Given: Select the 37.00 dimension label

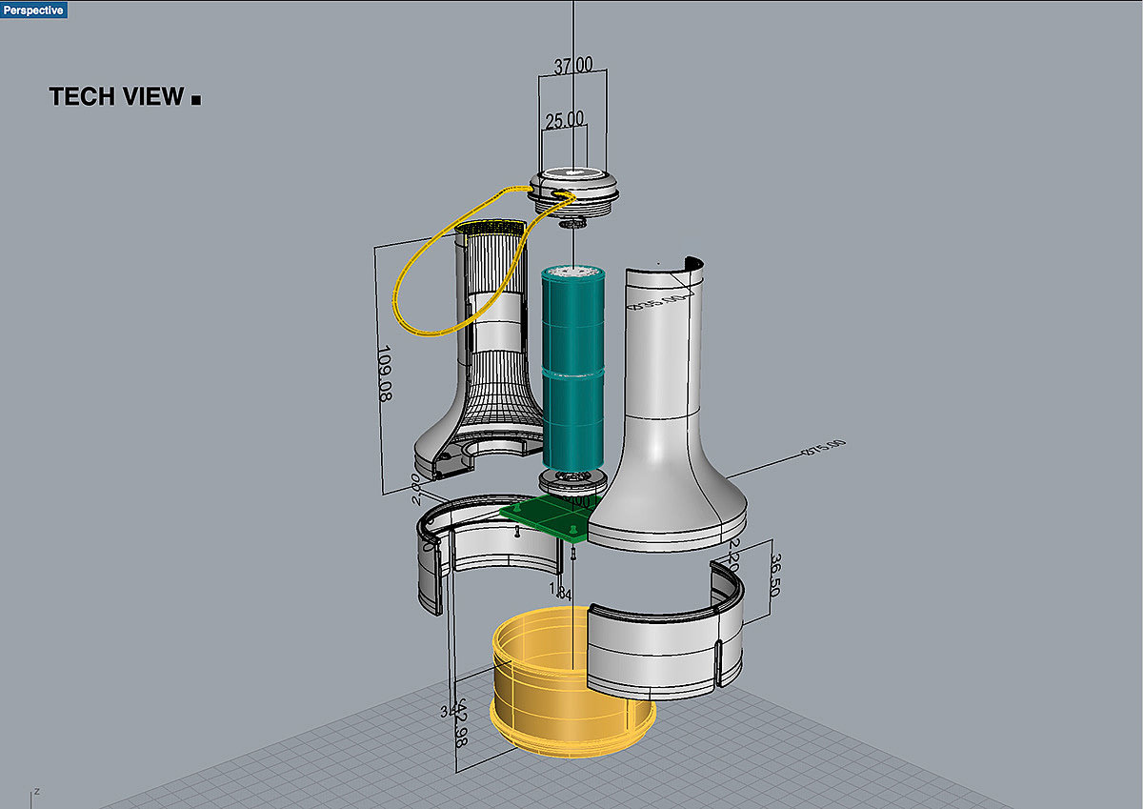Looking at the screenshot, I should click(x=572, y=65).
